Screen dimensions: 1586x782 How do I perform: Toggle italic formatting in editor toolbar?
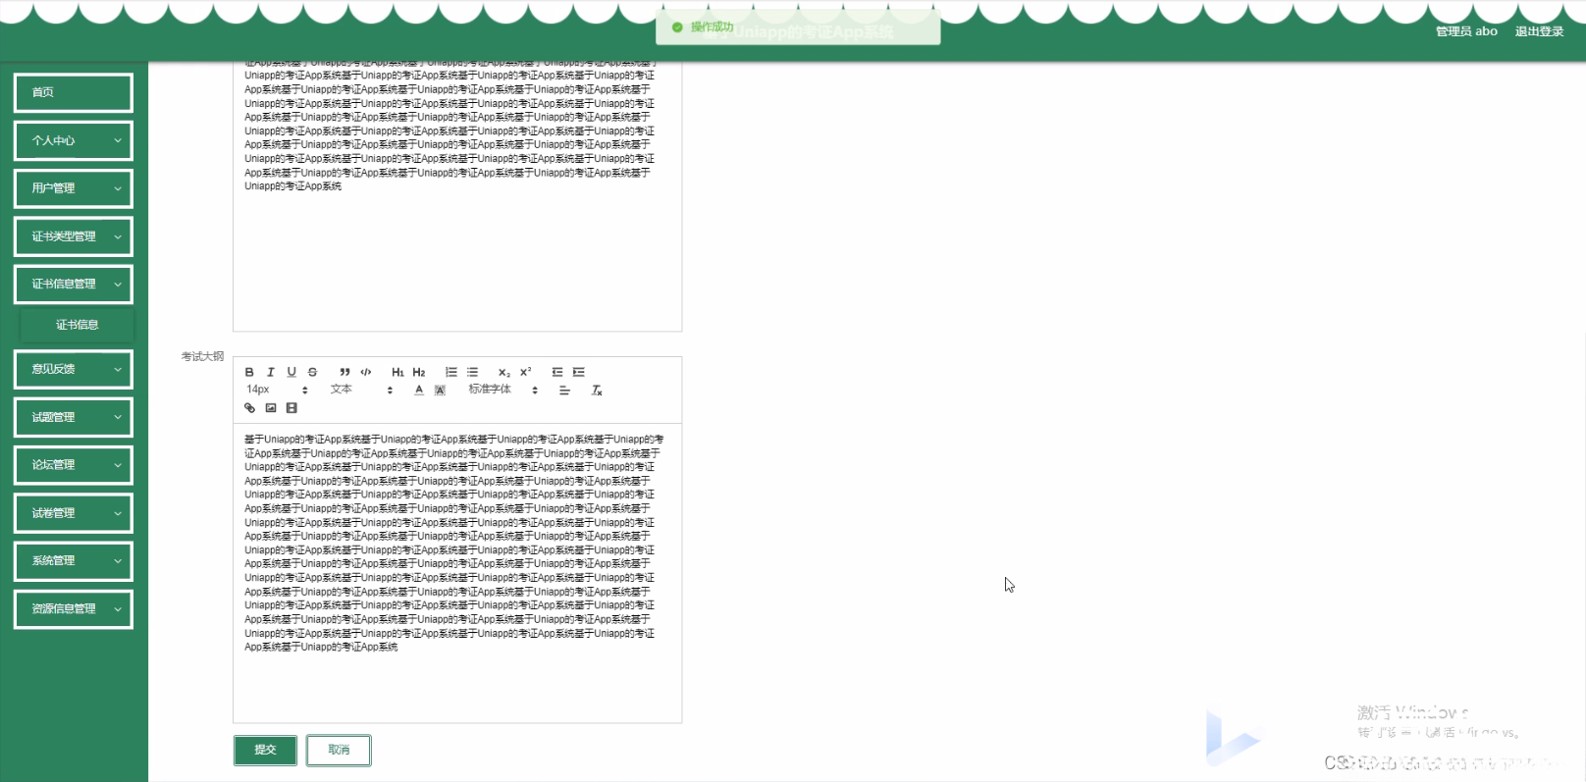271,372
